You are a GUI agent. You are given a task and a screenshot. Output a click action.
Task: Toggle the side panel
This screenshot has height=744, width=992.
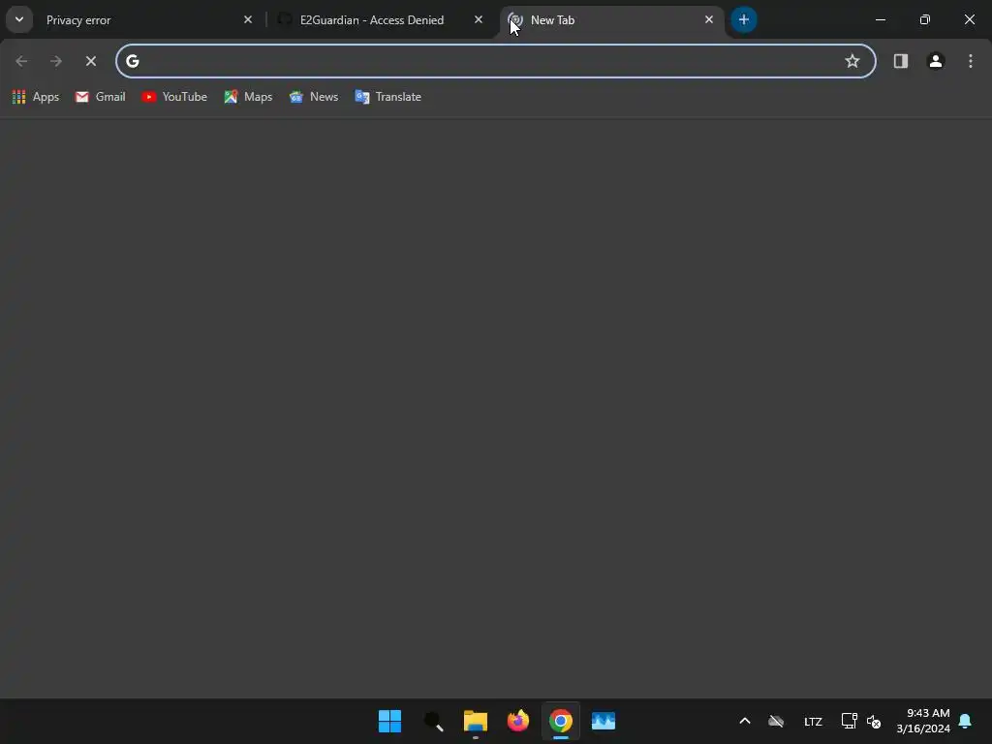[901, 61]
